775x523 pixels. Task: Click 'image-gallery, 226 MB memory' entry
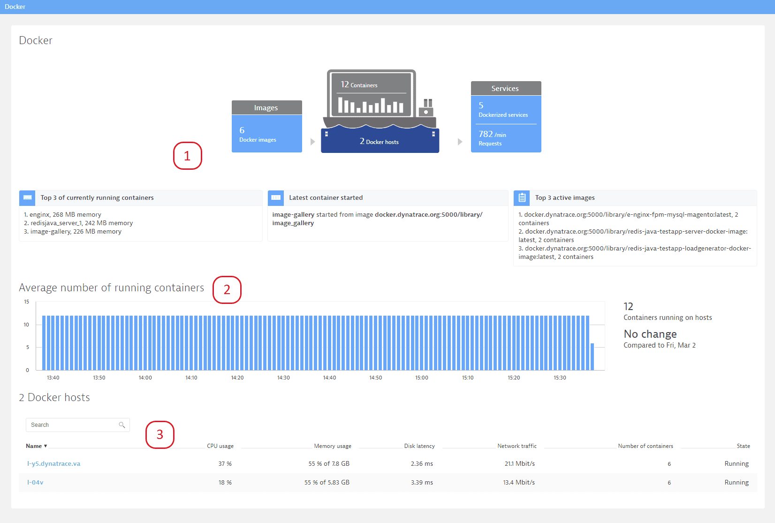click(73, 231)
